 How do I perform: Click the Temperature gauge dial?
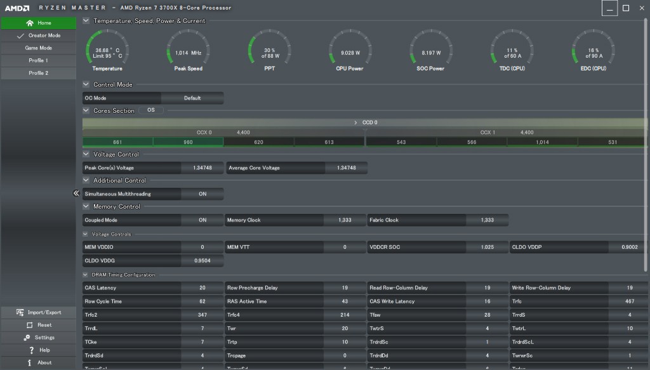click(x=107, y=50)
